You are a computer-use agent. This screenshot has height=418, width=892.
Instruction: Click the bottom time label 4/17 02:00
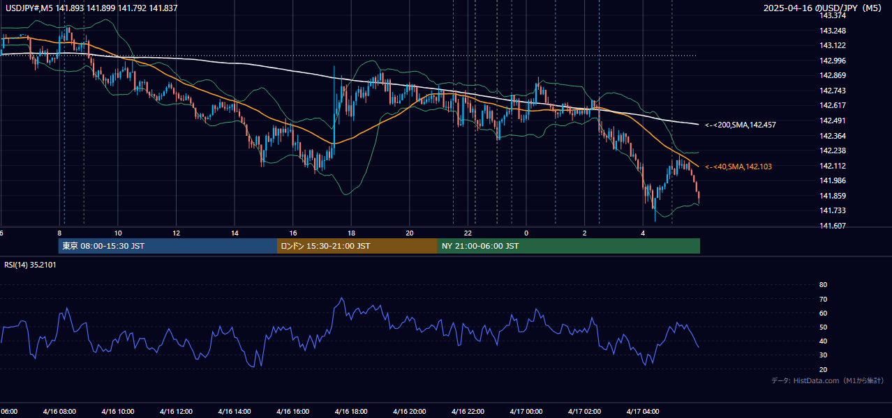point(584,412)
